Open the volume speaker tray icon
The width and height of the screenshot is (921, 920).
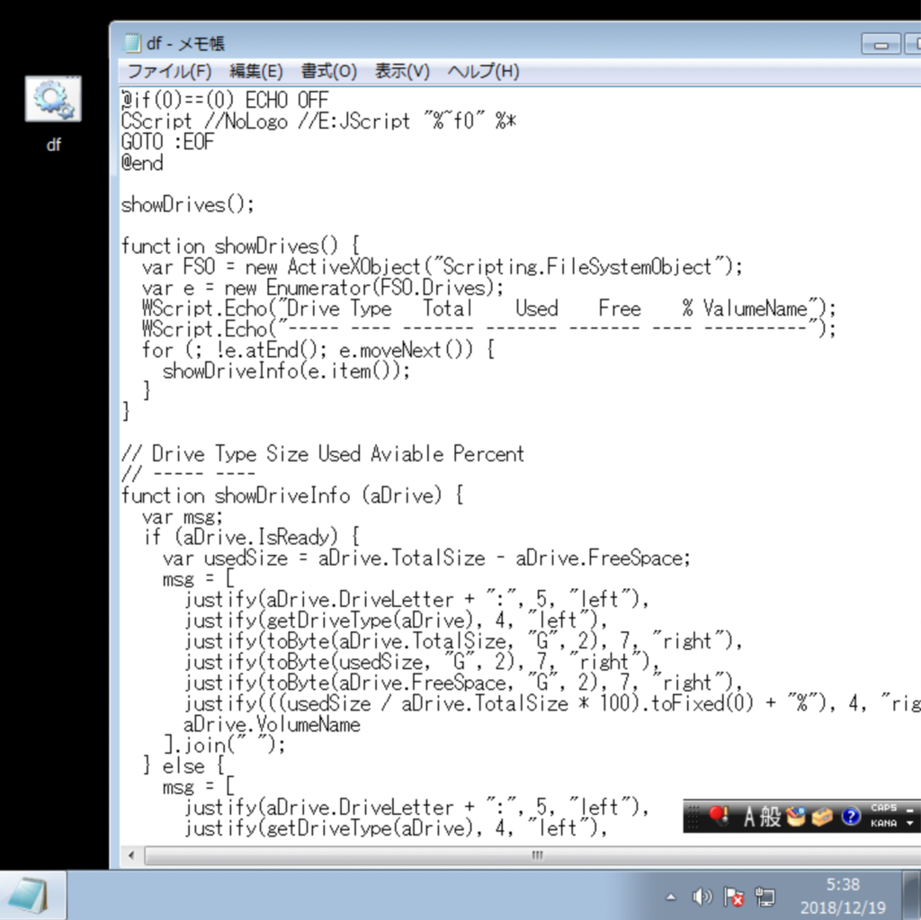pyautogui.click(x=702, y=898)
